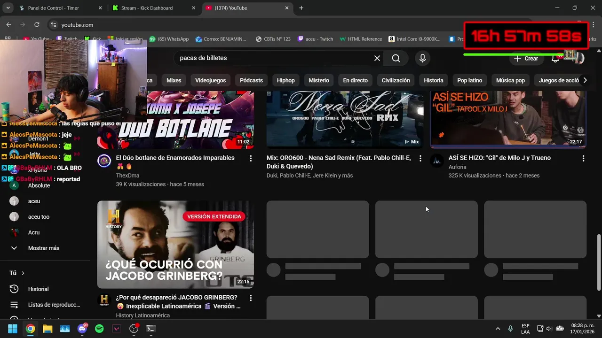Click the network icon in system tray
Screen dimensions: 602x338
[540, 329]
